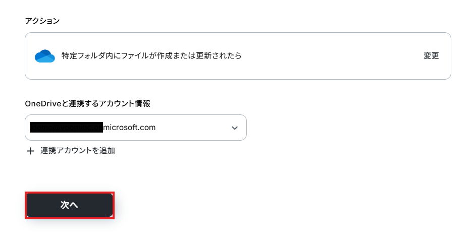Click the microsoft.com text in account field

pyautogui.click(x=129, y=128)
